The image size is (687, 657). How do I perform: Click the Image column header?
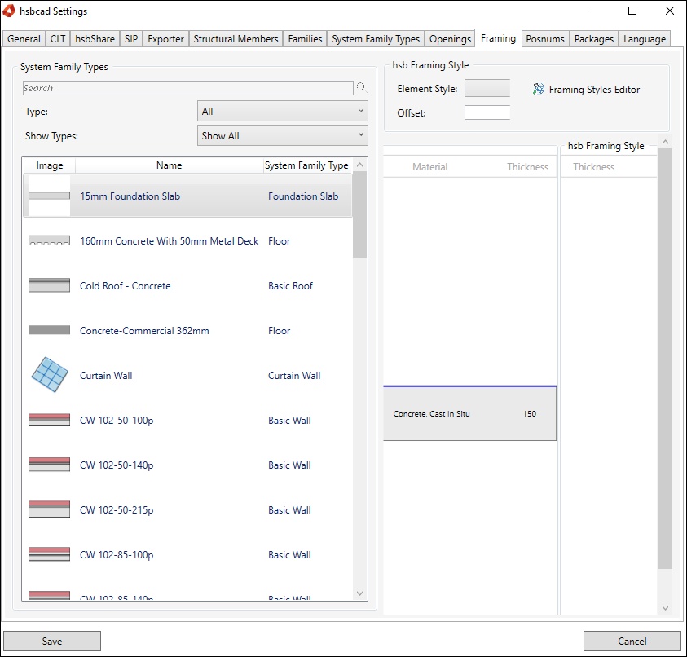tap(50, 165)
